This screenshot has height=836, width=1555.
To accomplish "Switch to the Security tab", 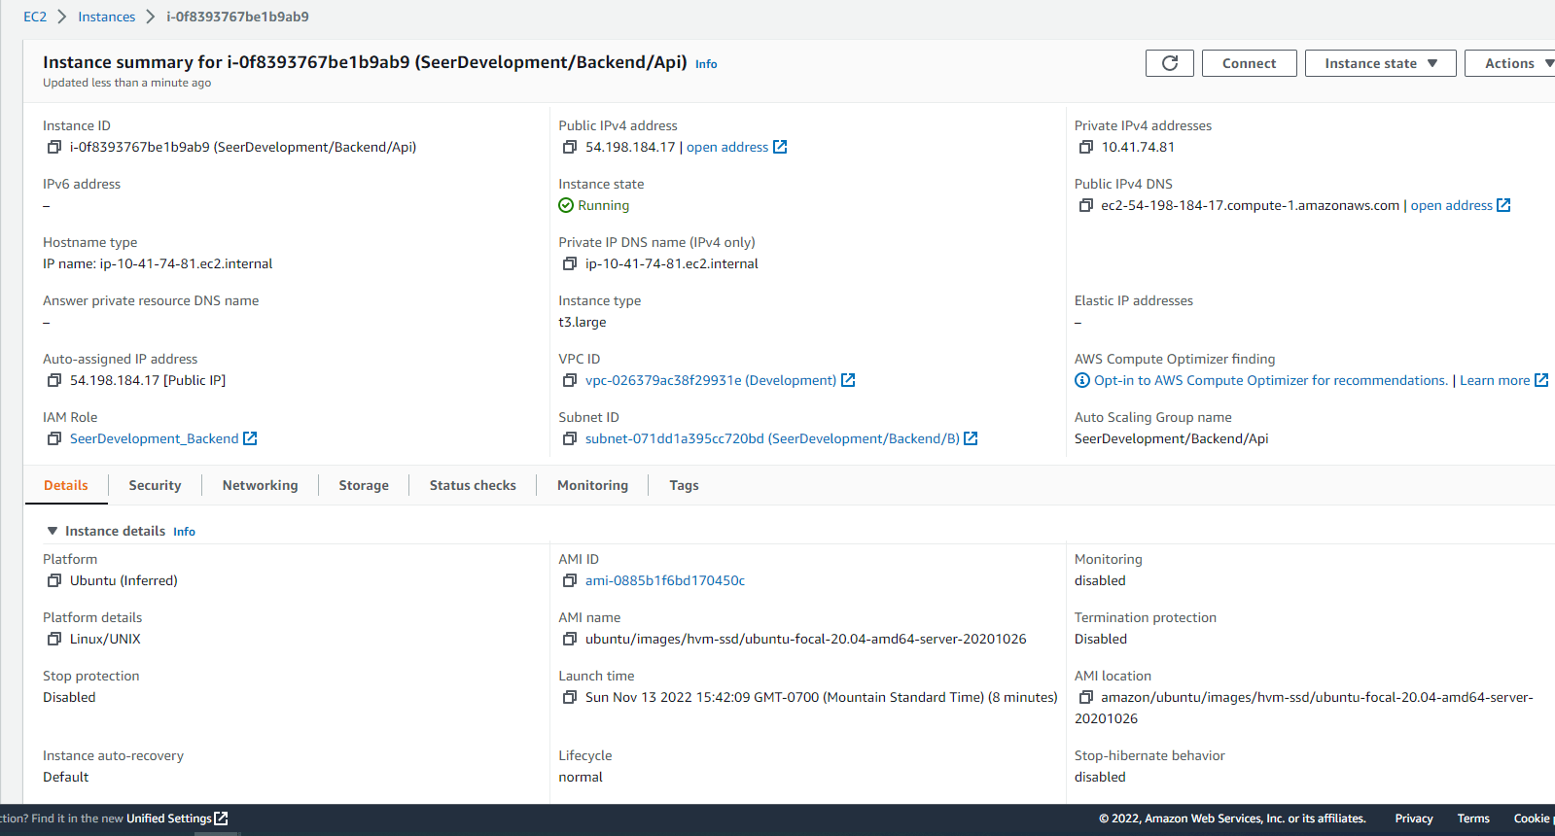I will point(155,485).
